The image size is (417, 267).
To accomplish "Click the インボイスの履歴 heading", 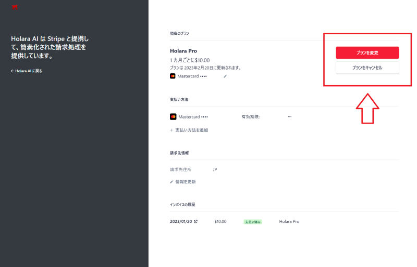I will click(x=182, y=205).
